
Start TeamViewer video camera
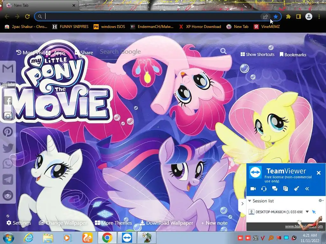coord(253,189)
